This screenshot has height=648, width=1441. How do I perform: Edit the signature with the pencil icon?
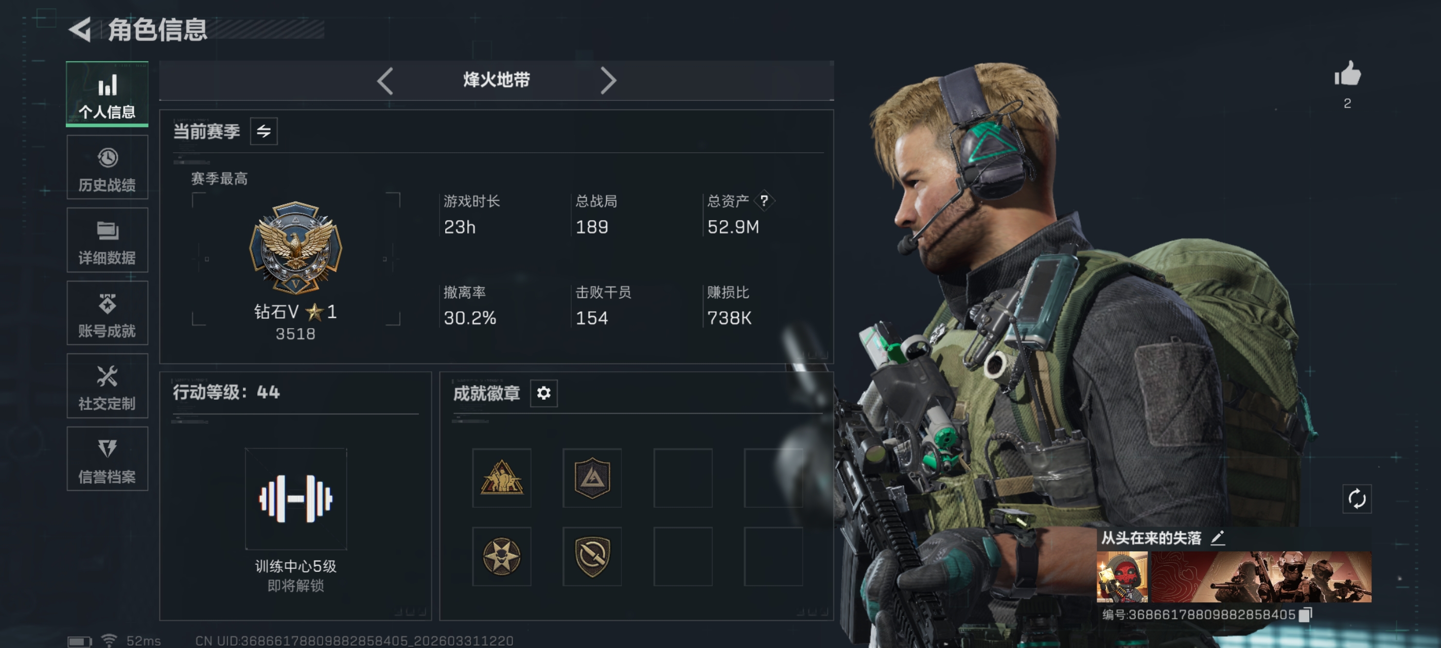click(x=1218, y=538)
